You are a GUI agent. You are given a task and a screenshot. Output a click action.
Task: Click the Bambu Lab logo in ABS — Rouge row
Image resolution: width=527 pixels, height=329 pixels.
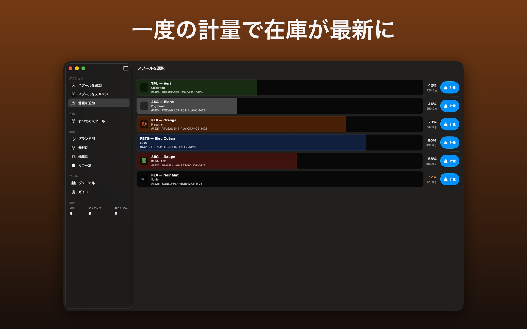point(144,161)
